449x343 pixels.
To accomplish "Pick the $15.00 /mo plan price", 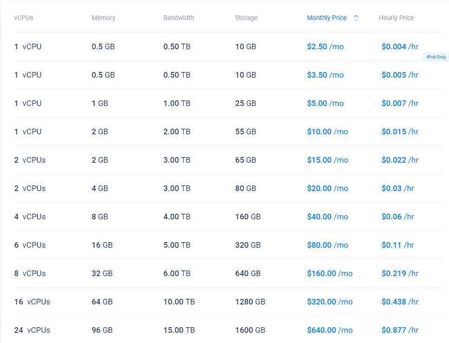I will [327, 160].
